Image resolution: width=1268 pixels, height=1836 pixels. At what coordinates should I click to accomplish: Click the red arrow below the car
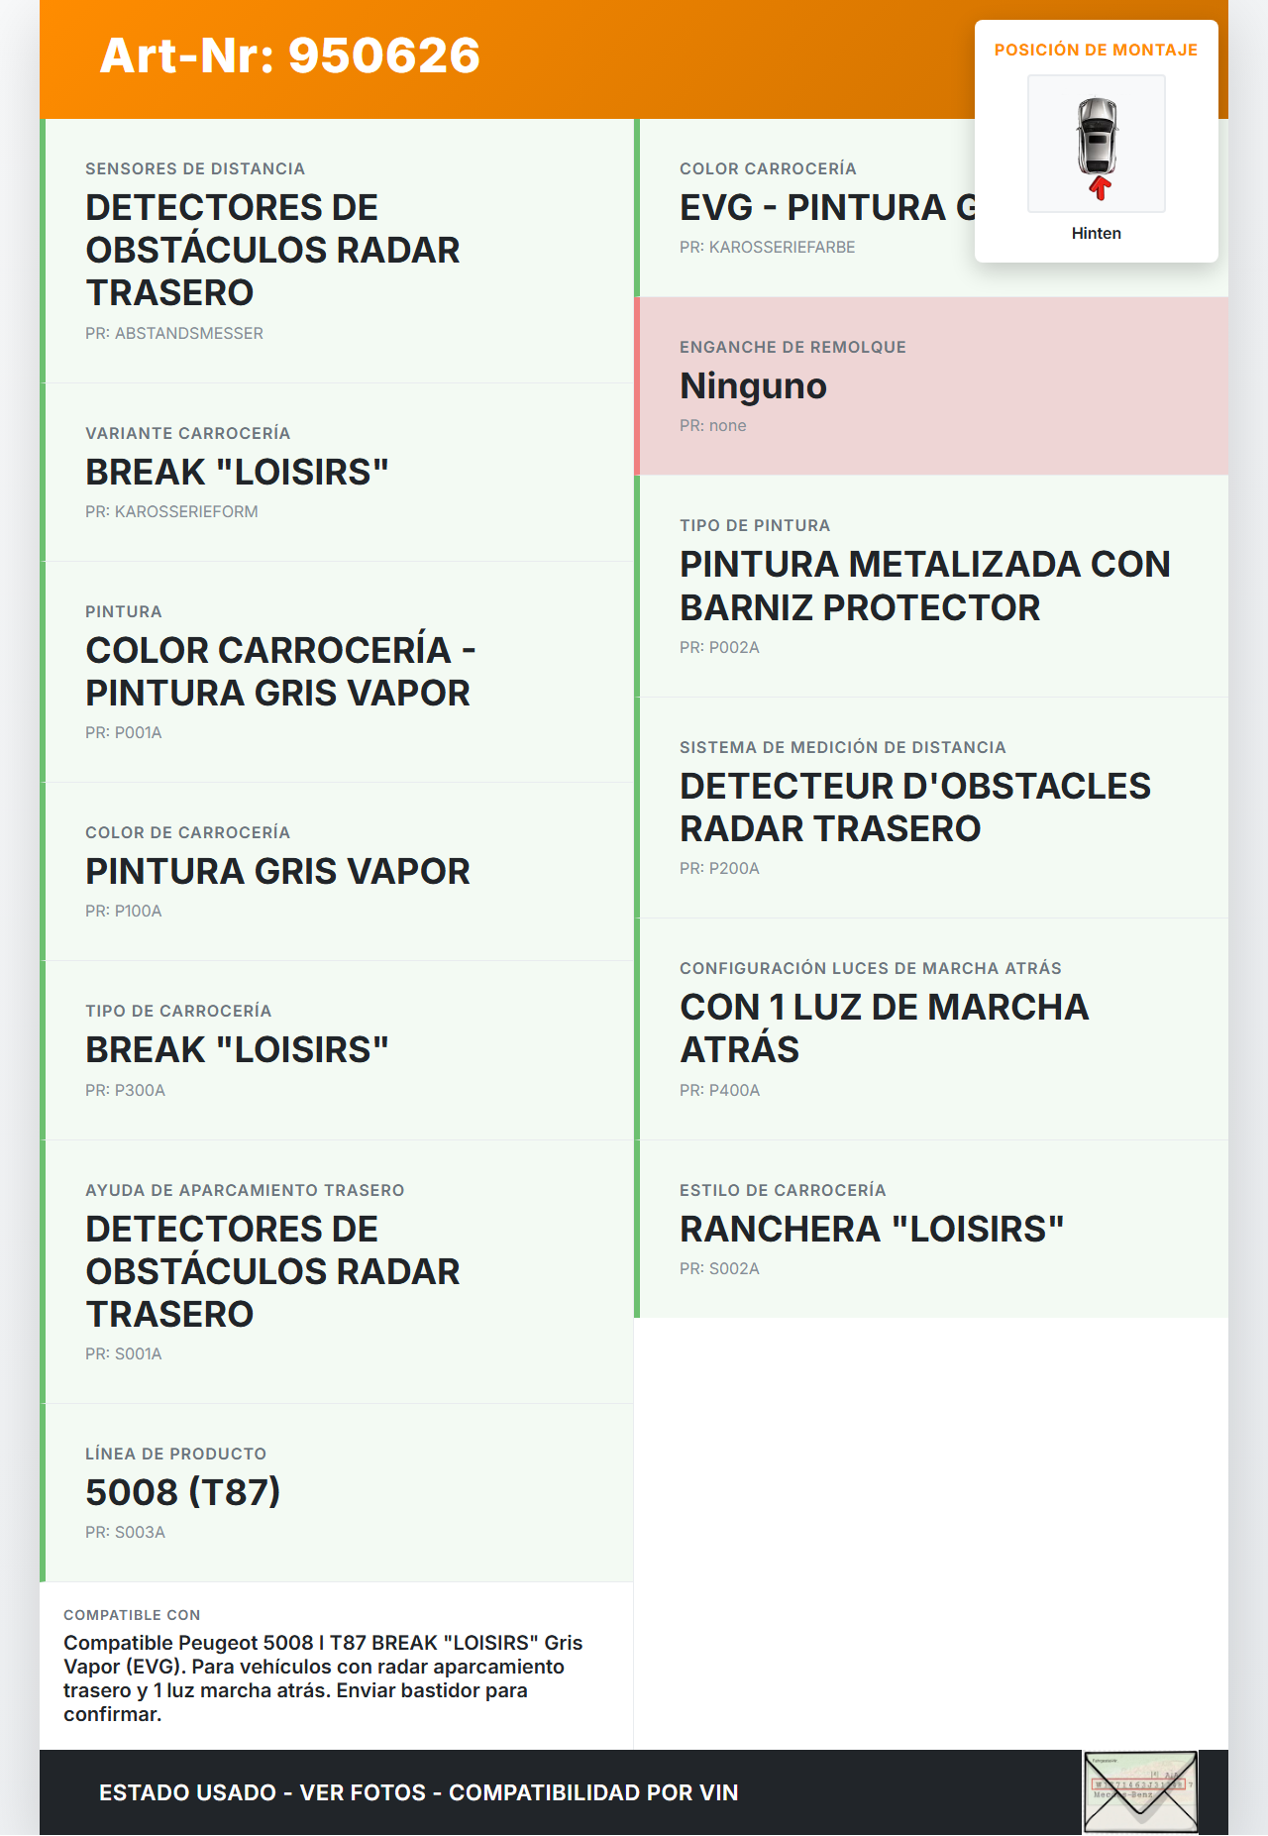pos(1099,188)
